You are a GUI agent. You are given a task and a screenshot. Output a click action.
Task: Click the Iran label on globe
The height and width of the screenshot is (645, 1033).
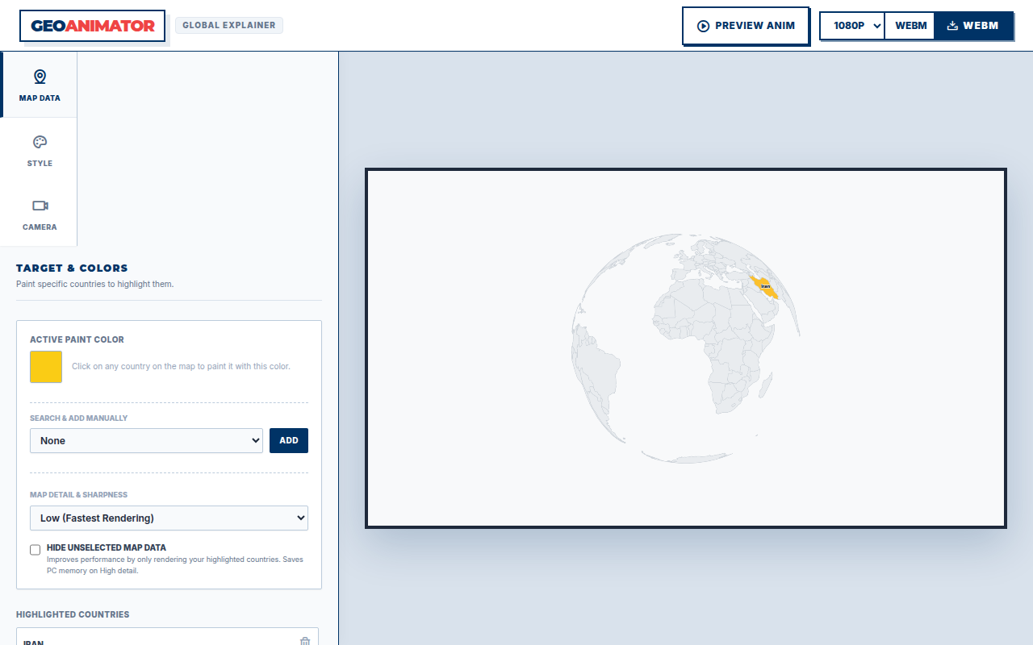tap(765, 286)
